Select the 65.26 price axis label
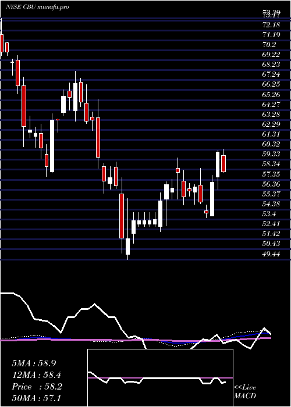291x407 pixels. click(x=271, y=94)
